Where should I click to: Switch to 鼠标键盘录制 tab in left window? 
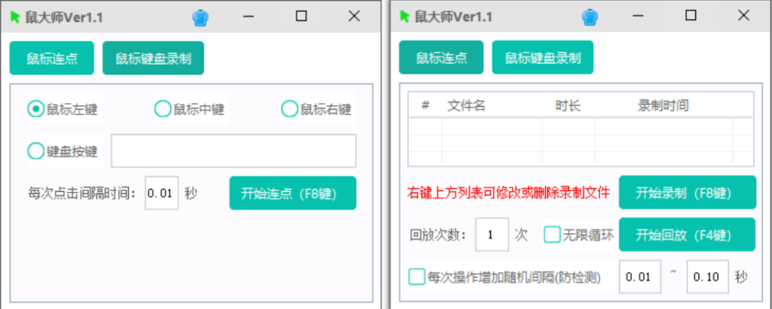(153, 59)
